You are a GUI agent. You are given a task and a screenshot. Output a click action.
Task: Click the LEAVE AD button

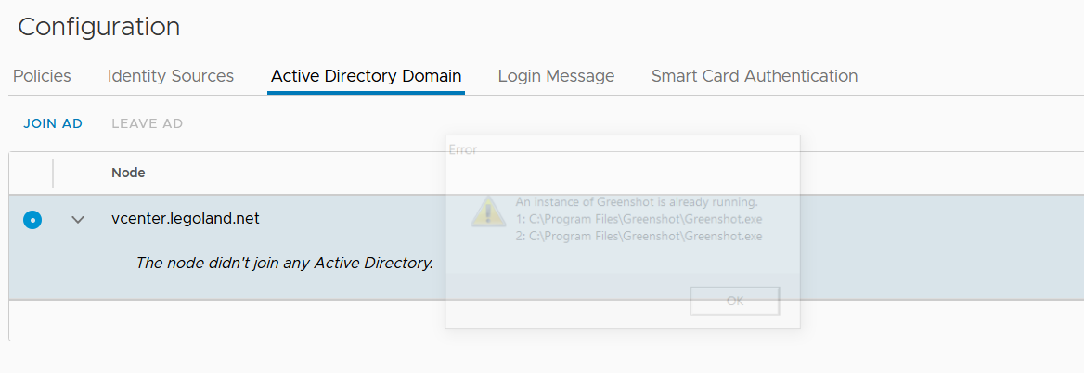(x=147, y=124)
